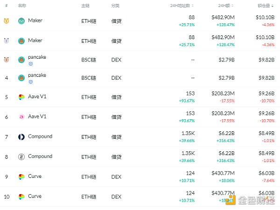The height and width of the screenshot is (210, 280).
Task: Click the 名称 column header
Action: point(22,6)
